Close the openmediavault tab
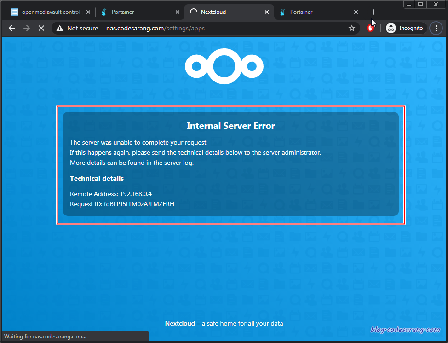Screen dimensions: 448x343 pos(88,12)
